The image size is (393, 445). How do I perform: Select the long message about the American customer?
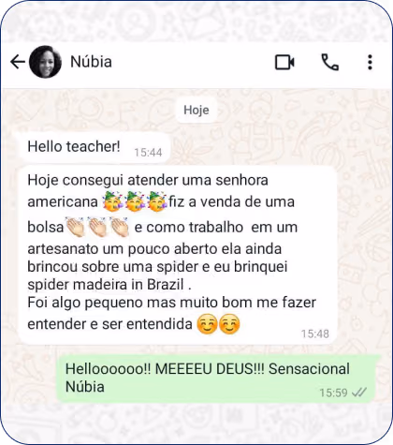pyautogui.click(x=178, y=255)
